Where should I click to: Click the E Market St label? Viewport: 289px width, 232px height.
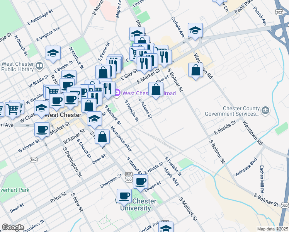coord(148,76)
